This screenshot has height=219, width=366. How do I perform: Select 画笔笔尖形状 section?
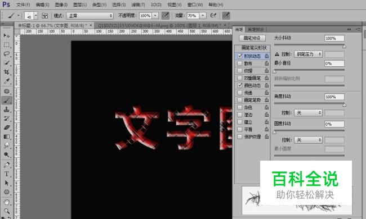(254, 48)
